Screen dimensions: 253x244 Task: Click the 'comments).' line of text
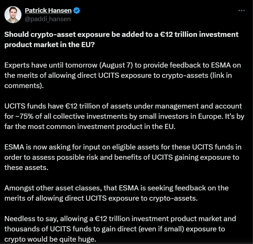24,86
